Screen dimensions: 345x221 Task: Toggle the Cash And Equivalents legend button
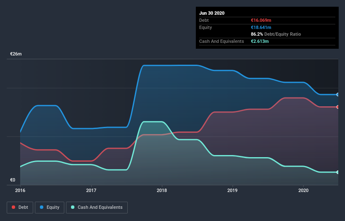click(97, 208)
